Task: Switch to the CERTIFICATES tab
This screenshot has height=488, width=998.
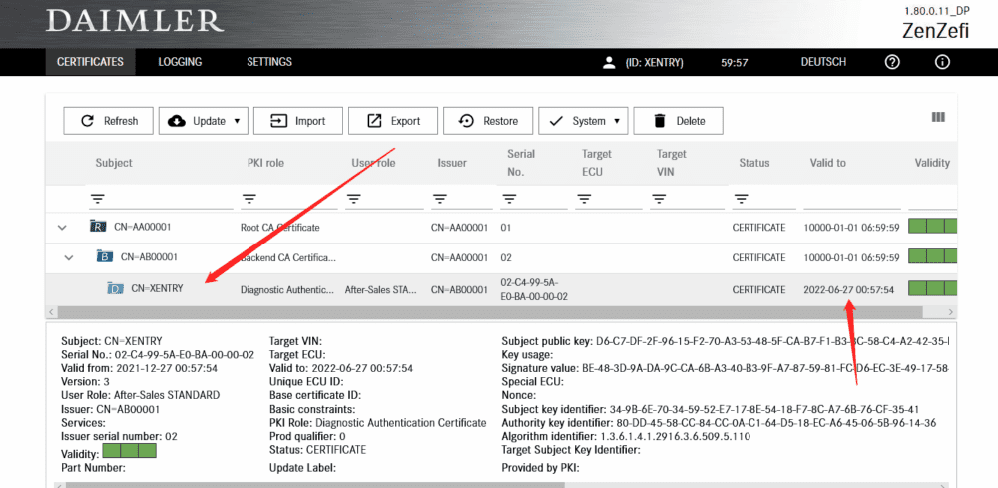Action: click(90, 62)
